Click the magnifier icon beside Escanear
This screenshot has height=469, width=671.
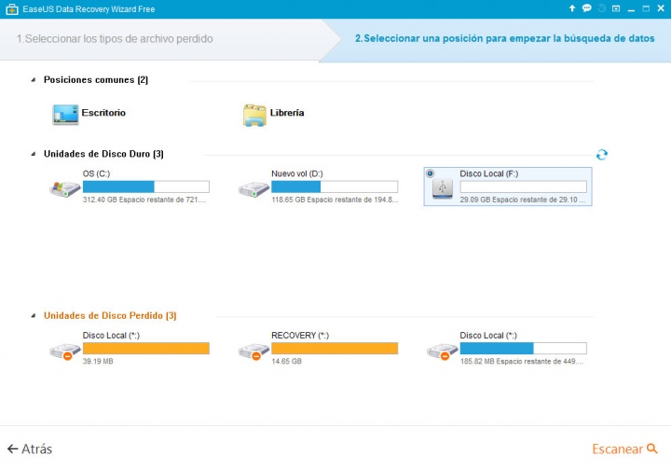651,448
